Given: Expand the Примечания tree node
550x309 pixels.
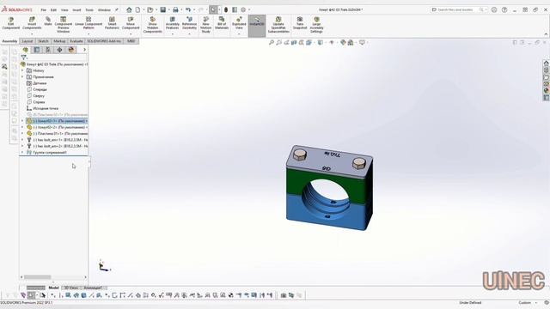Looking at the screenshot, I should pos(22,77).
